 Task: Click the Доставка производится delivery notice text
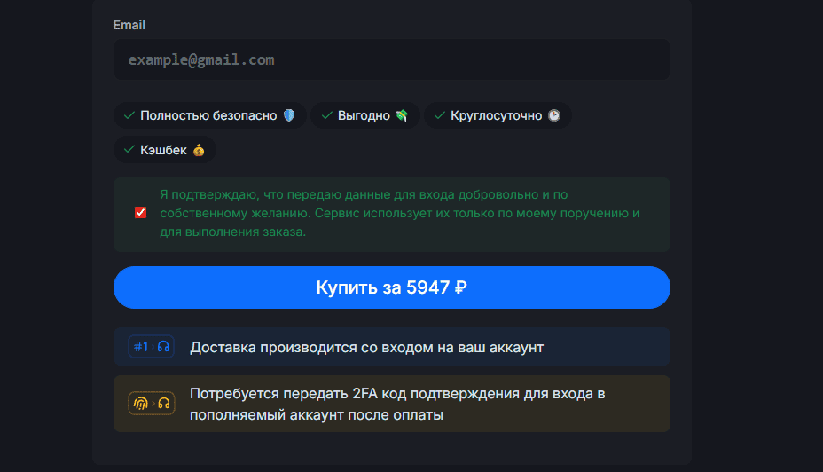[x=366, y=347]
